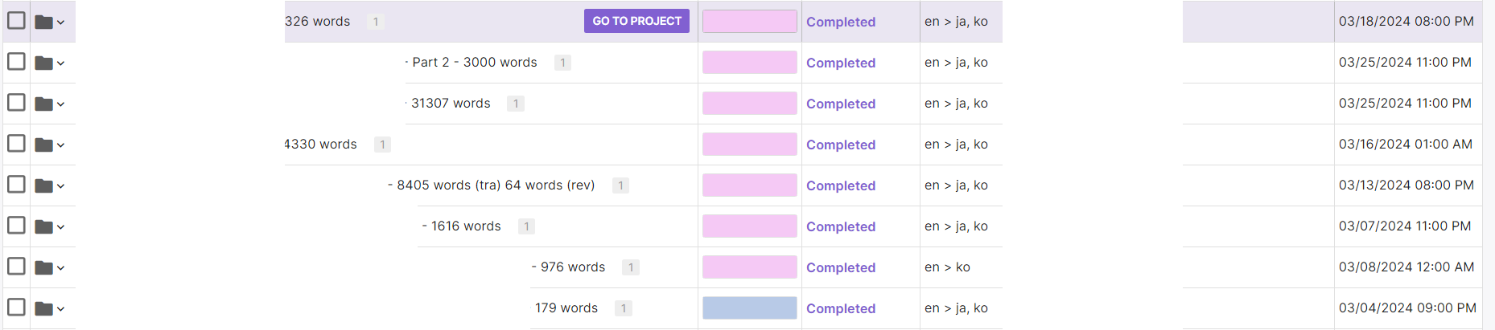Click the folder icon in the Part 2 - 3000 words row
The height and width of the screenshot is (330, 1495).
tap(43, 63)
